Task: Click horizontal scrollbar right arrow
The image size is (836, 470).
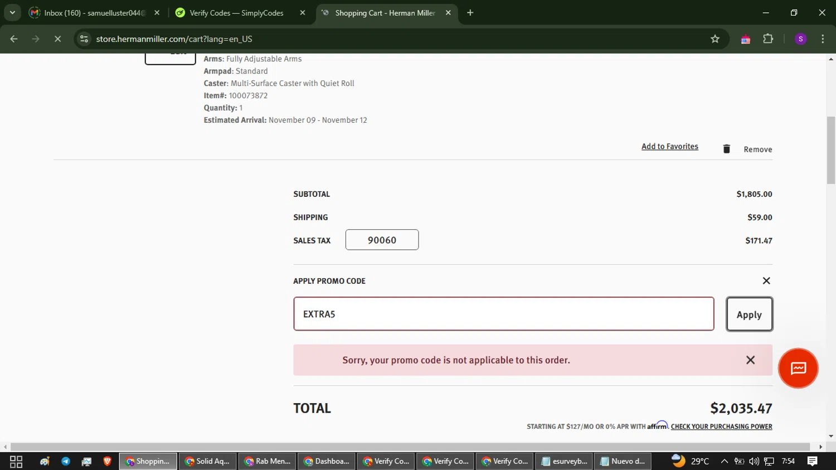Action: point(820,447)
